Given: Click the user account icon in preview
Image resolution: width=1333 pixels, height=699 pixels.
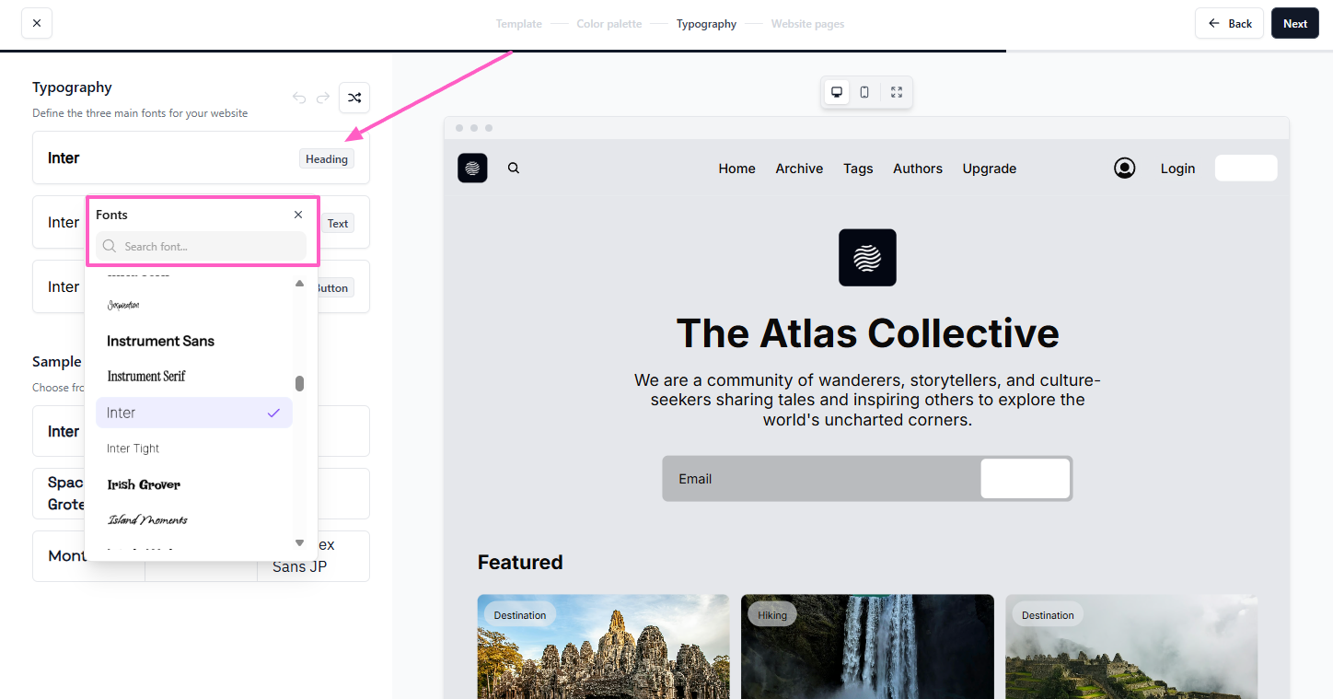Looking at the screenshot, I should tap(1124, 169).
